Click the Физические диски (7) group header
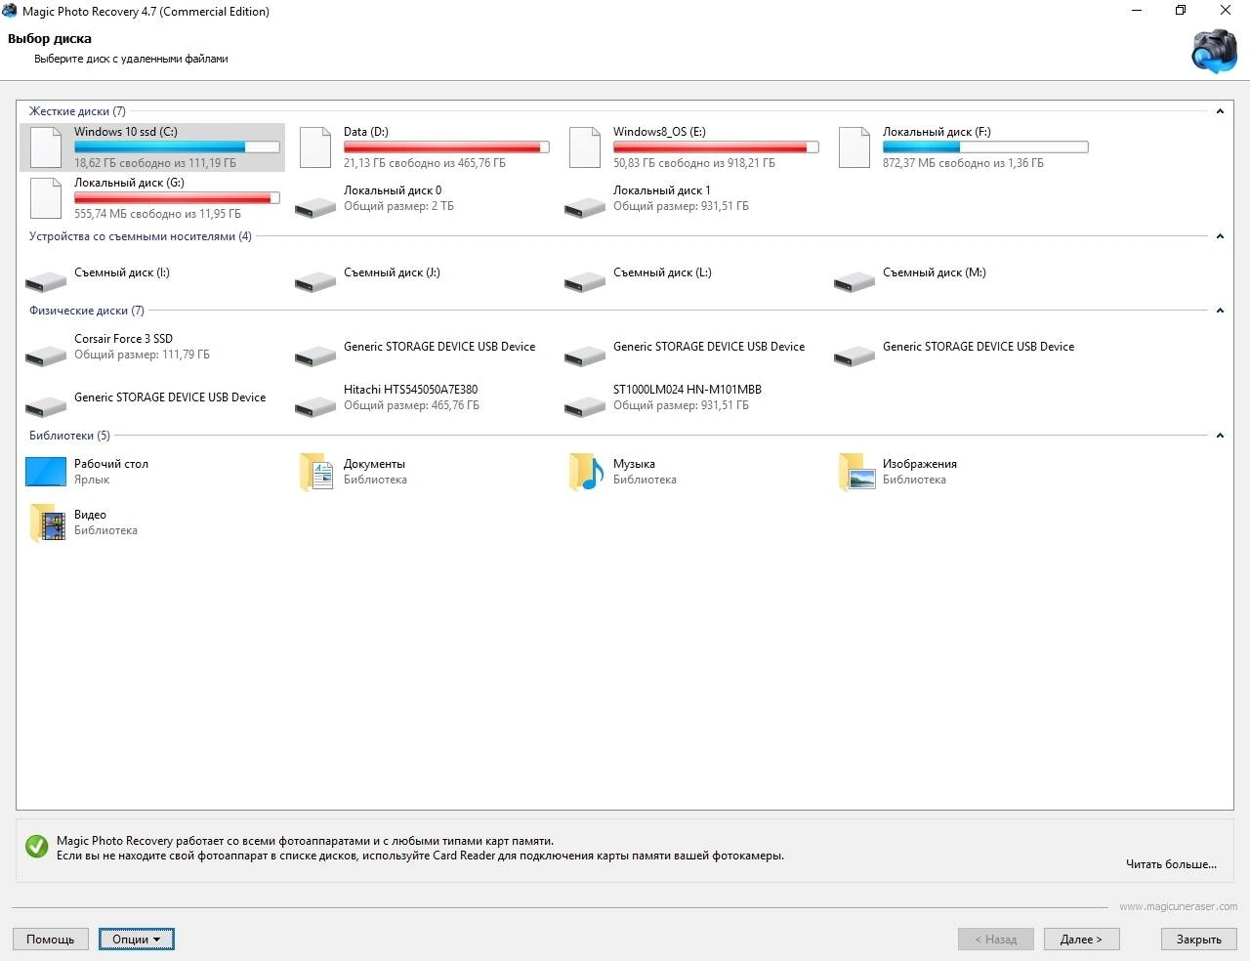1250x961 pixels. pos(86,311)
